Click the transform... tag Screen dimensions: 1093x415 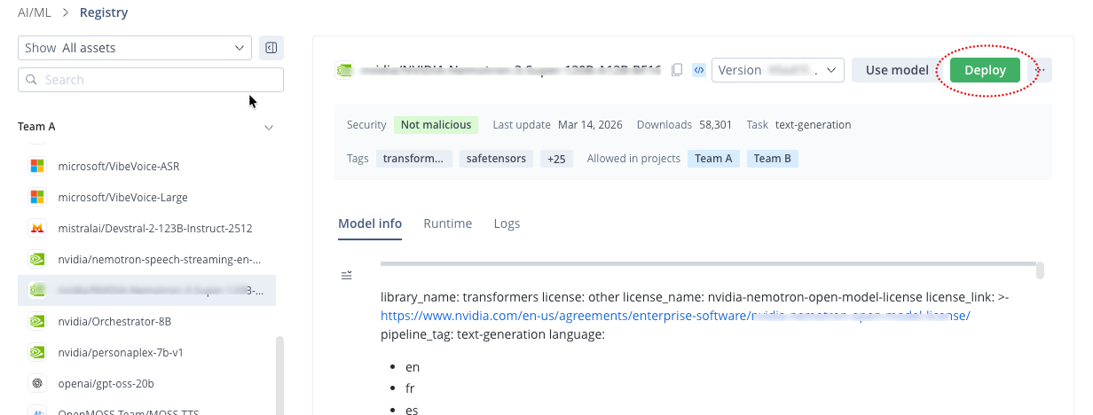[x=414, y=159]
